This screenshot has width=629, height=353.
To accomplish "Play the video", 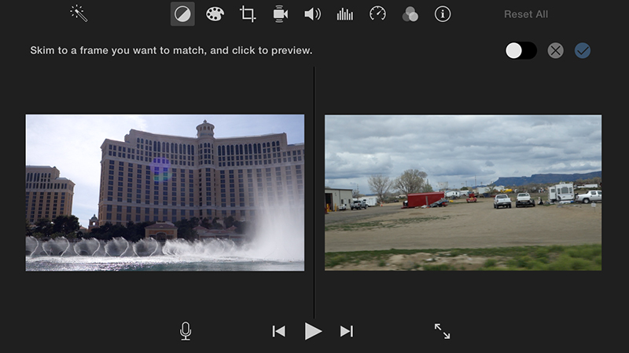I will pyautogui.click(x=313, y=331).
